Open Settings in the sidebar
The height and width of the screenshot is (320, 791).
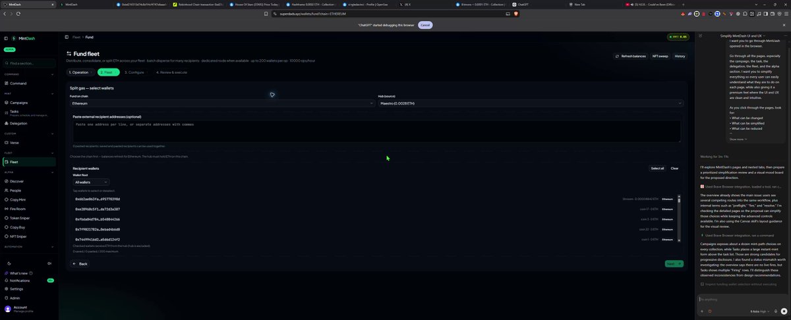pos(16,288)
